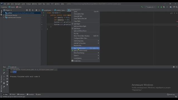This screenshot has height=100, width=178.
Task: Select Run 'Scratch.main()' menu entry
Action: point(85,48)
